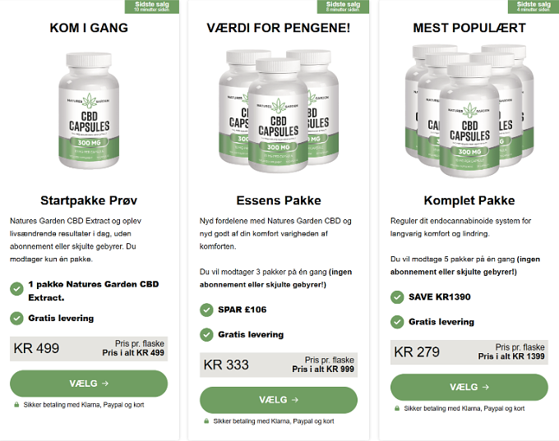This screenshot has width=559, height=441.
Task: Click Gratis levering checkmark in Startpakke card
Action: pos(16,318)
